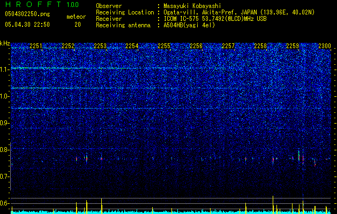The height and width of the screenshot is (214, 337).
Task: Click the 2259 time marker
Action: pos(293,46)
